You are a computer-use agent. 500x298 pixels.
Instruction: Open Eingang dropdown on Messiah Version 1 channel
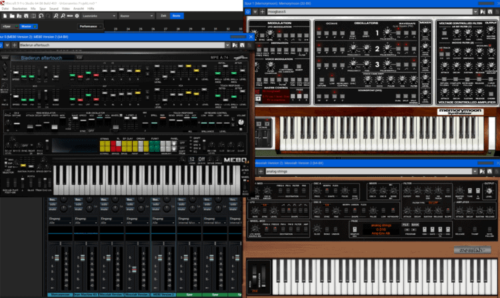(111, 223)
